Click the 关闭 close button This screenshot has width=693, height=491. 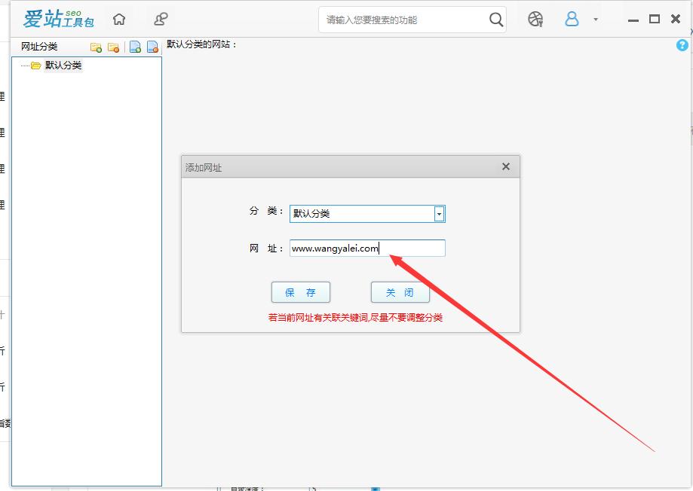point(400,291)
